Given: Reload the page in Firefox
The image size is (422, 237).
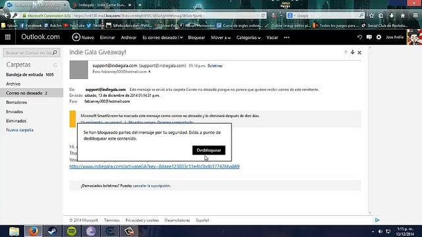Looking at the screenshot, I should [263, 16].
